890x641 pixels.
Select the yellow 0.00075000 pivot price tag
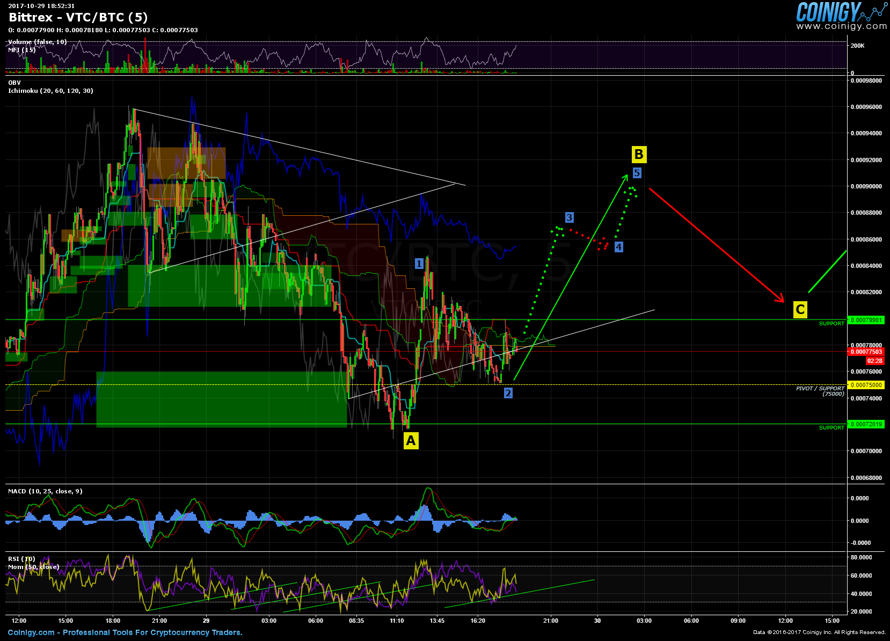coord(865,385)
